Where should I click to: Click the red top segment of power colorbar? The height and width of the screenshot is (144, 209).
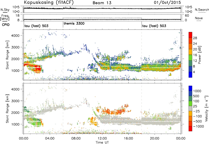tap(190, 35)
